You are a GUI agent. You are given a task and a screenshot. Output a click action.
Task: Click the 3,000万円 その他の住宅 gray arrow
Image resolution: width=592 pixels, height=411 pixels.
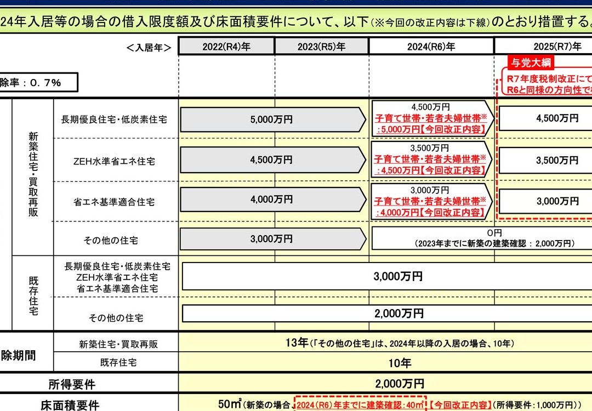tap(273, 239)
